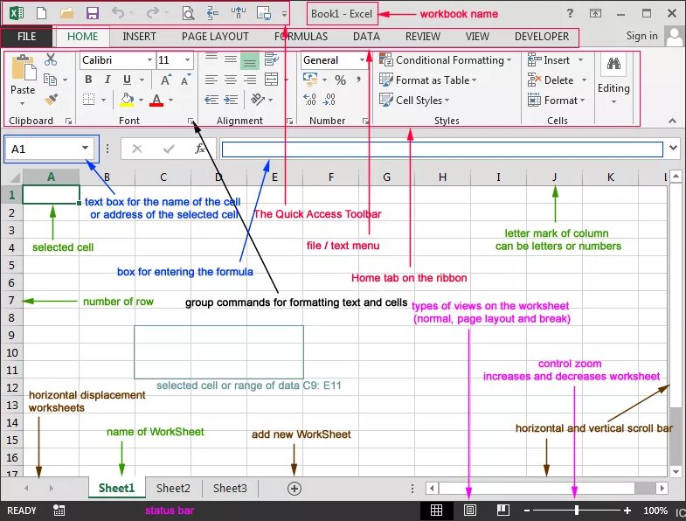Open the Calibri font name dropdown
Viewport: 686px width, 521px height.
click(149, 60)
